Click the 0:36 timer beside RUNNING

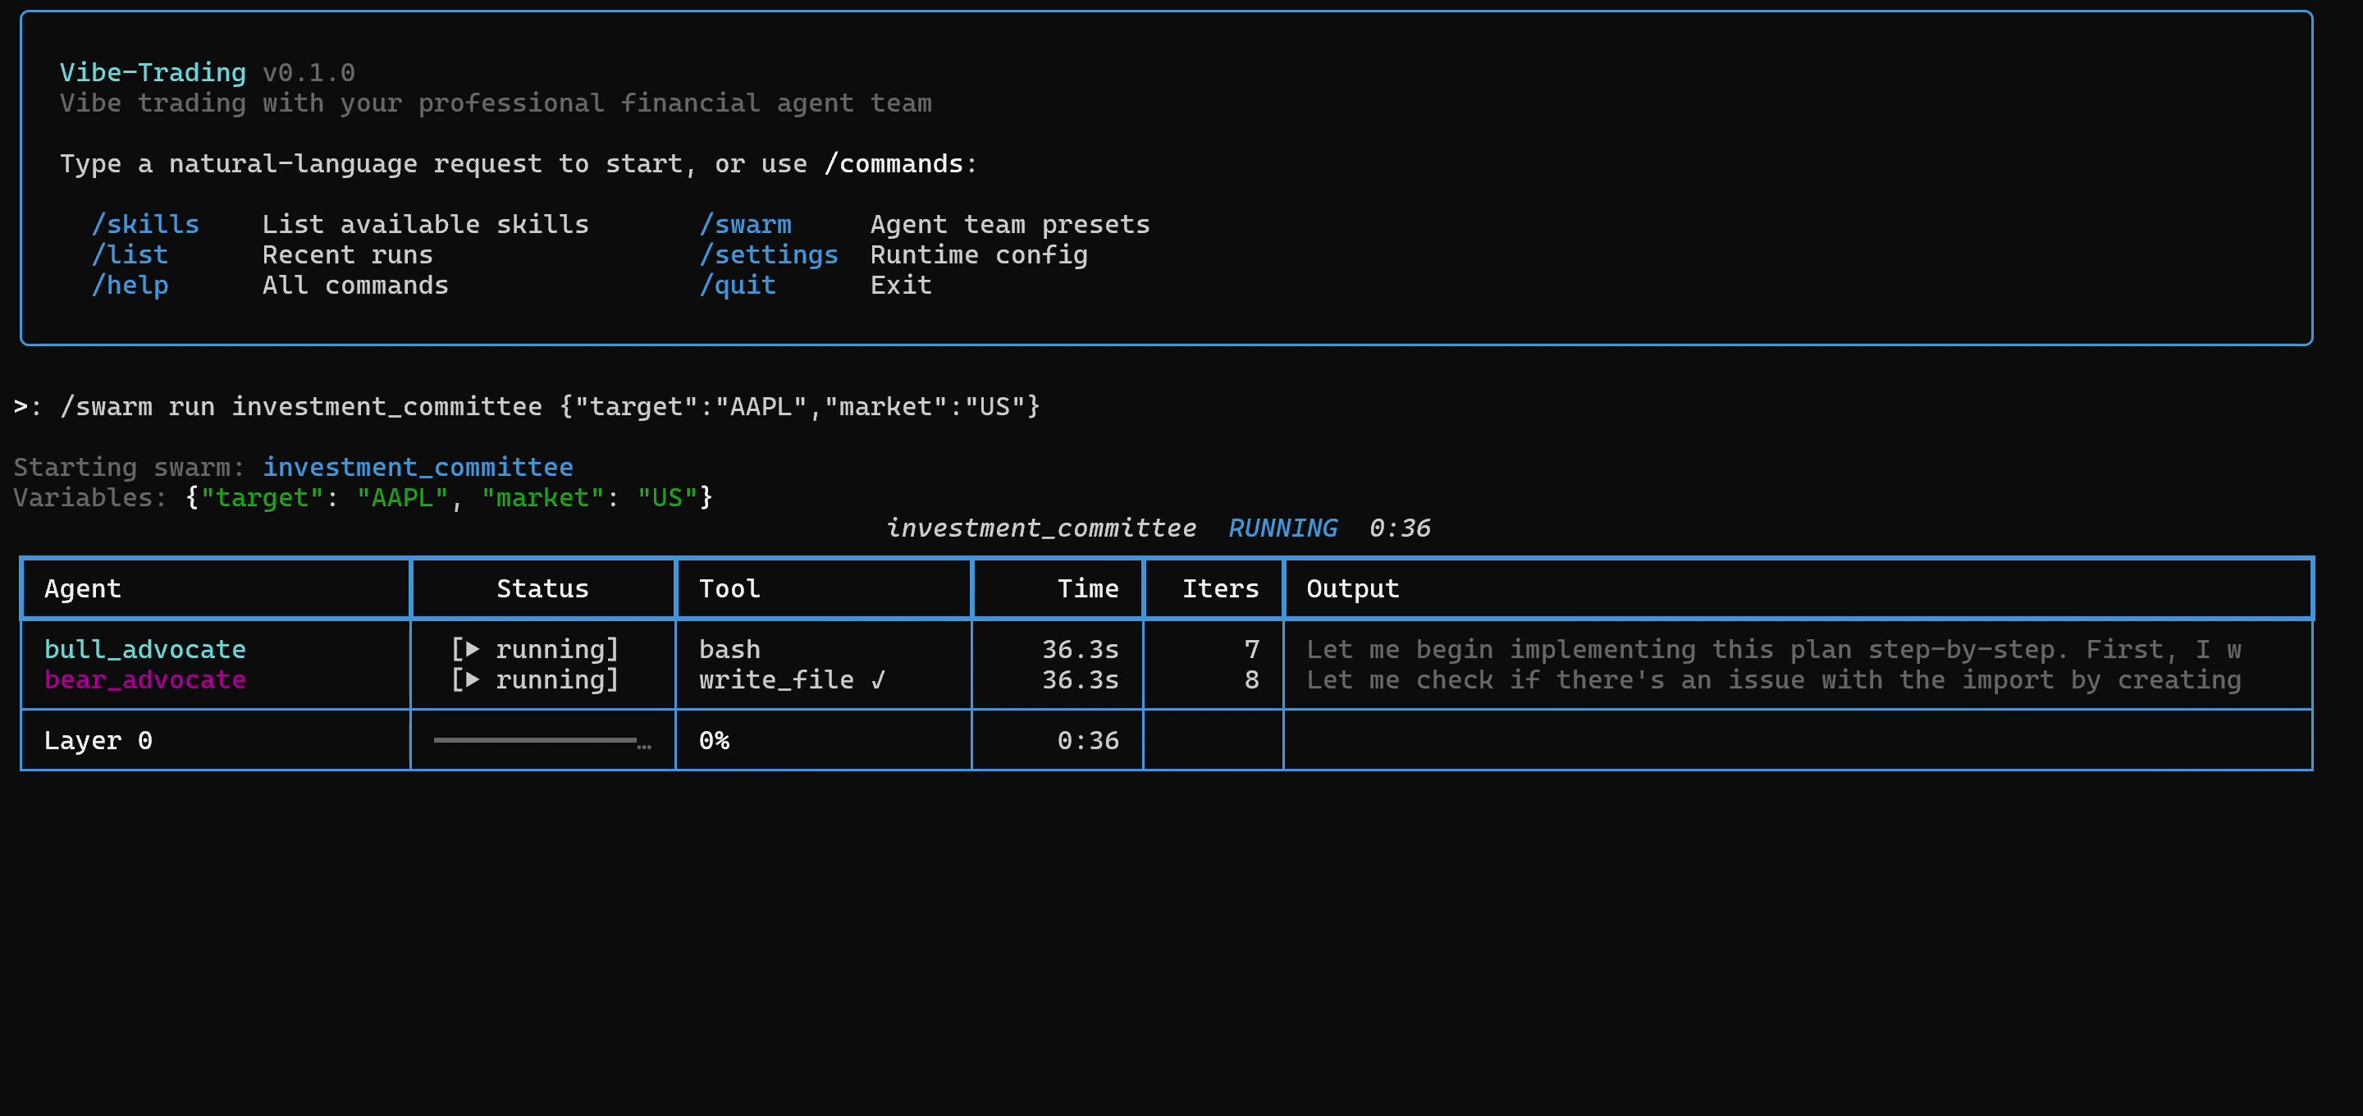coord(1399,528)
